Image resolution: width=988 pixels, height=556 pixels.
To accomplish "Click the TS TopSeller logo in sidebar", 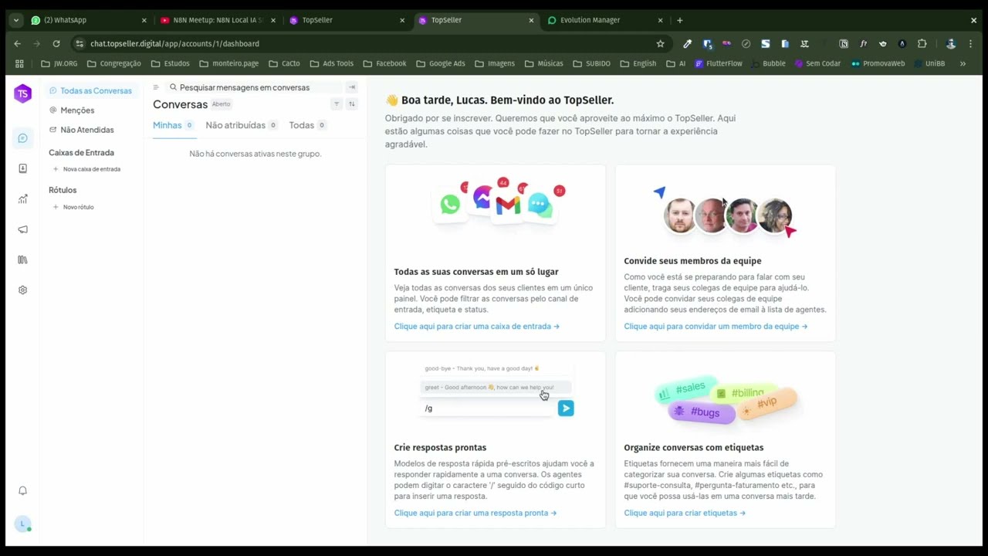I will tap(22, 94).
